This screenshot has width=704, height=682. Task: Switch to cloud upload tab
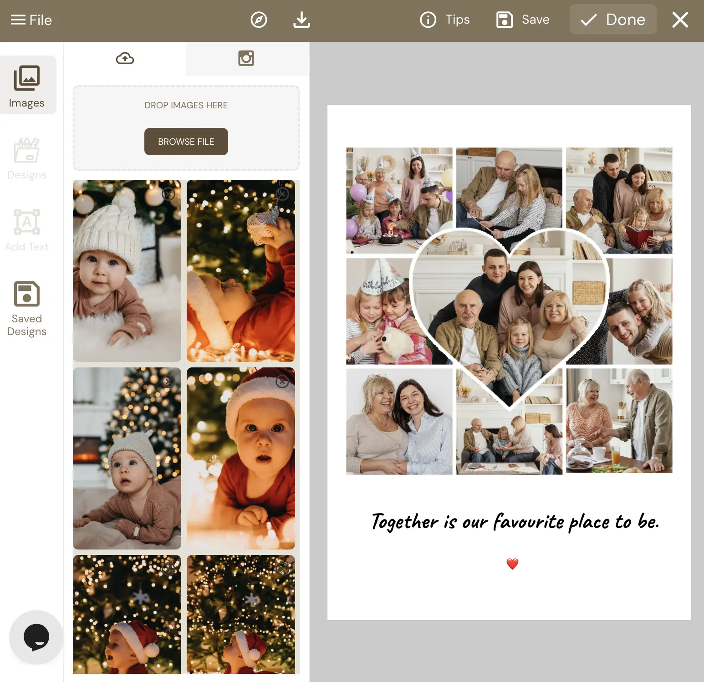pos(125,58)
